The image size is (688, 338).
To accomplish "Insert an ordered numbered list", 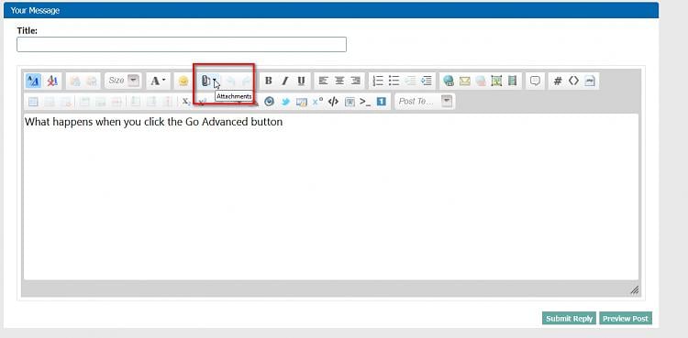I will point(378,81).
